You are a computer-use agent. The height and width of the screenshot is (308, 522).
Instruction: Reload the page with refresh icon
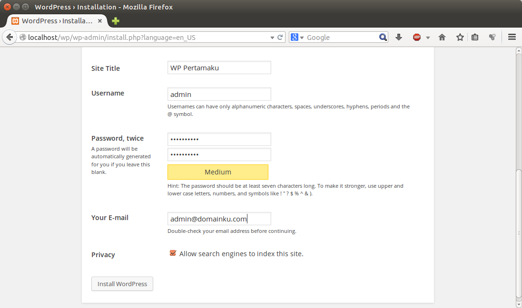pyautogui.click(x=280, y=37)
